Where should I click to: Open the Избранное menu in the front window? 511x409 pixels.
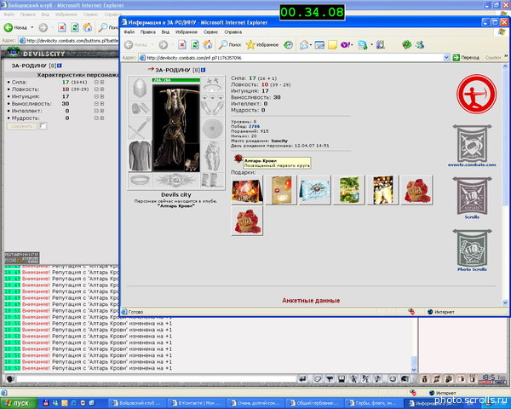point(187,32)
